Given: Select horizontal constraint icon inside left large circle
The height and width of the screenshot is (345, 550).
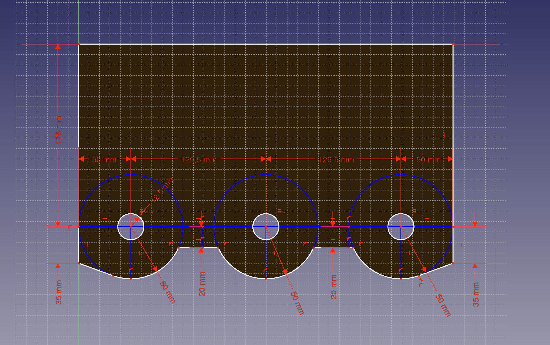Looking at the screenshot, I should 105,218.
